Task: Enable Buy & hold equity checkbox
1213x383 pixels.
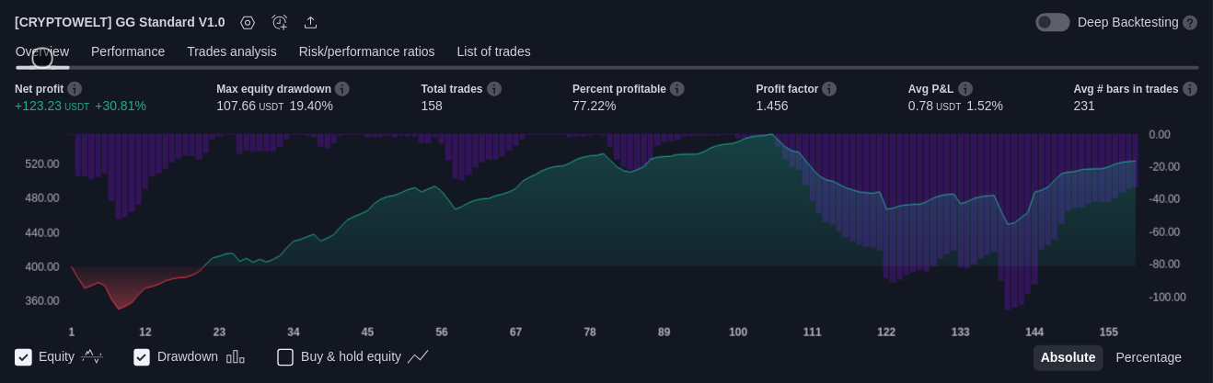Action: click(285, 357)
